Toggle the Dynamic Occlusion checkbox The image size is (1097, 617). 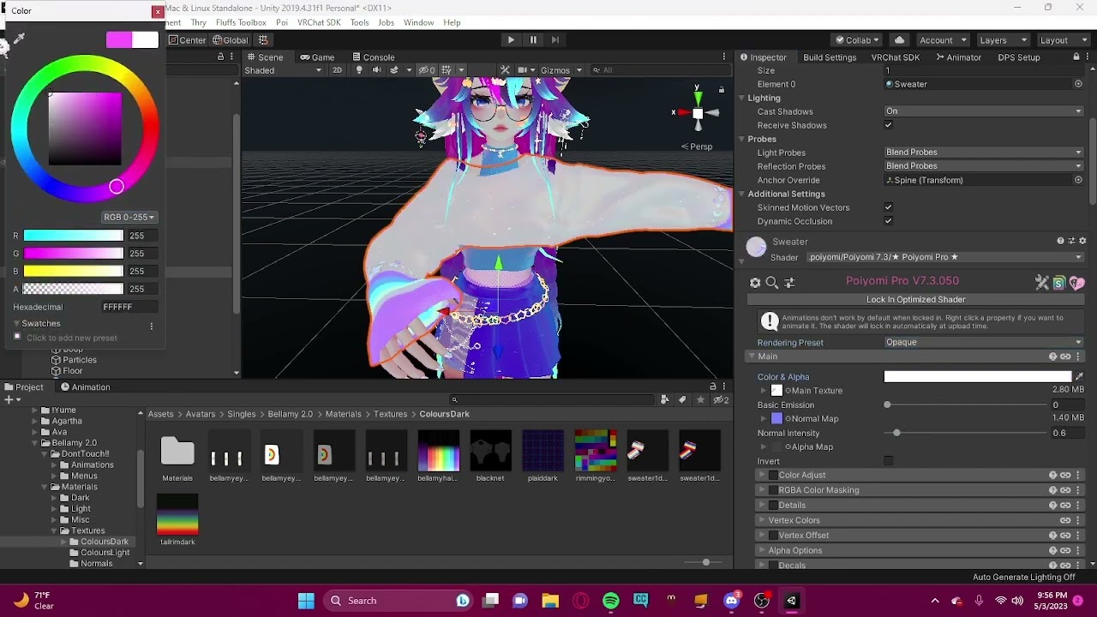889,221
